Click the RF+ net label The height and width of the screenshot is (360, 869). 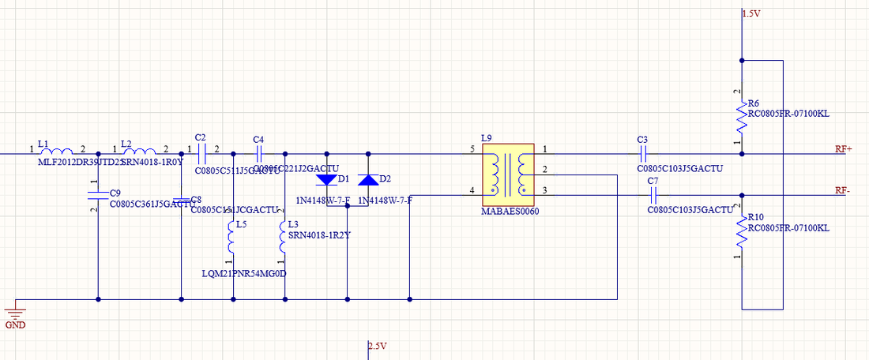[844, 148]
